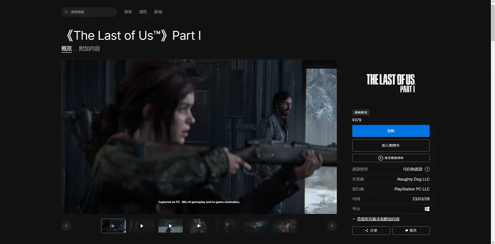Screen dimensions: 495x244
Task: Show previous media with left arrow
Action: pyautogui.click(x=66, y=226)
